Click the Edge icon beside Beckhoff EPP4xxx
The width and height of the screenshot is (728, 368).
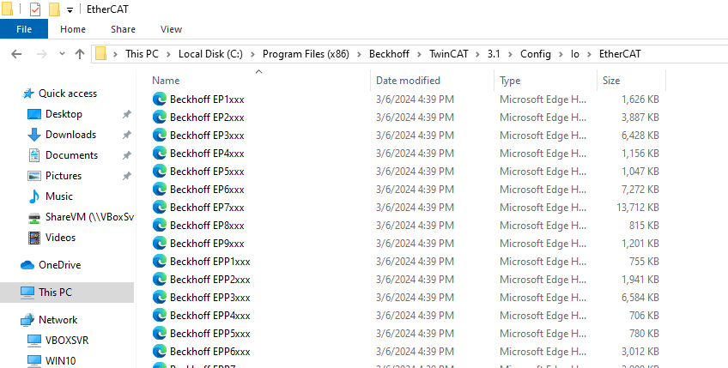coord(160,316)
